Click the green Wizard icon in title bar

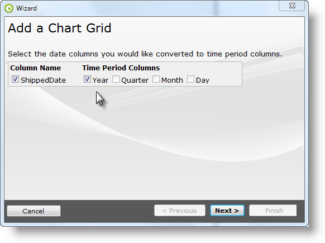9,8
